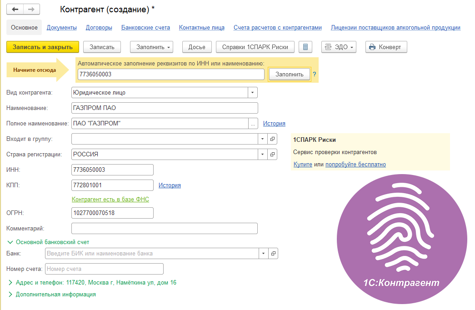The width and height of the screenshot is (475, 310).
Task: Open ellipsis button in Полное наименование field
Action: point(253,123)
